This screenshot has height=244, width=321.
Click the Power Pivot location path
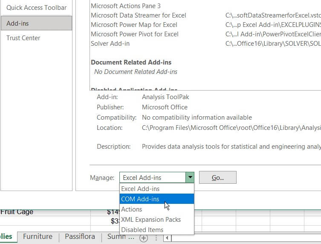click(x=273, y=34)
